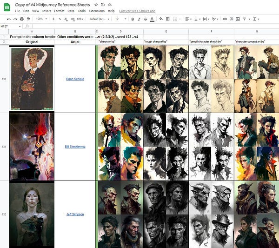Select row 131 header
Viewport: 279px width, 248px height.
[5, 147]
